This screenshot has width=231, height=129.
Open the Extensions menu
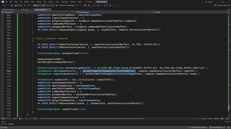(65, 2)
